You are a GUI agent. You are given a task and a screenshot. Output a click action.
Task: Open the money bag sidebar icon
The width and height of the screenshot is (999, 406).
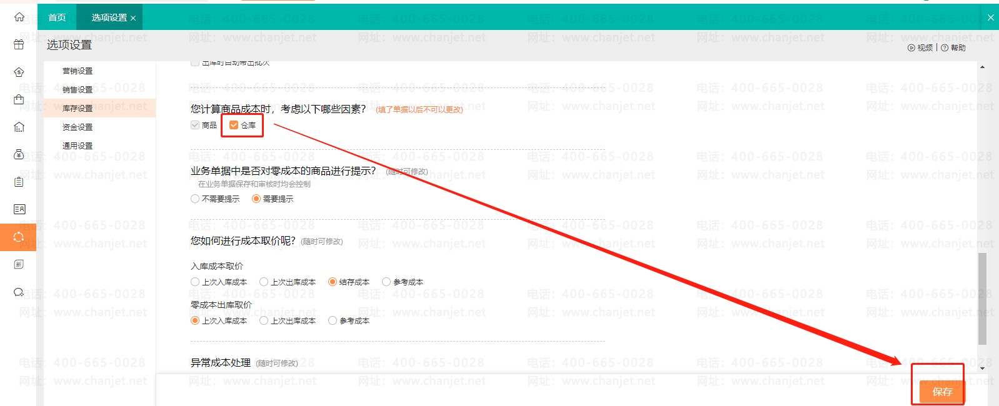click(x=19, y=154)
